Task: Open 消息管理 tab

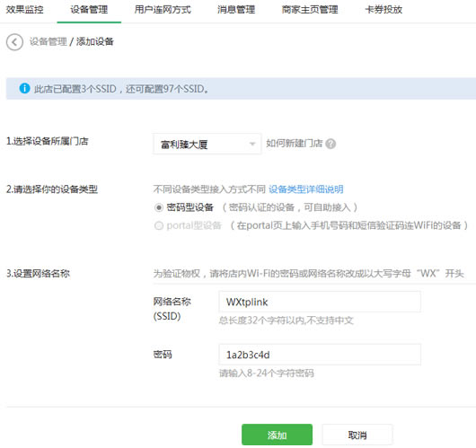Action: pos(236,10)
